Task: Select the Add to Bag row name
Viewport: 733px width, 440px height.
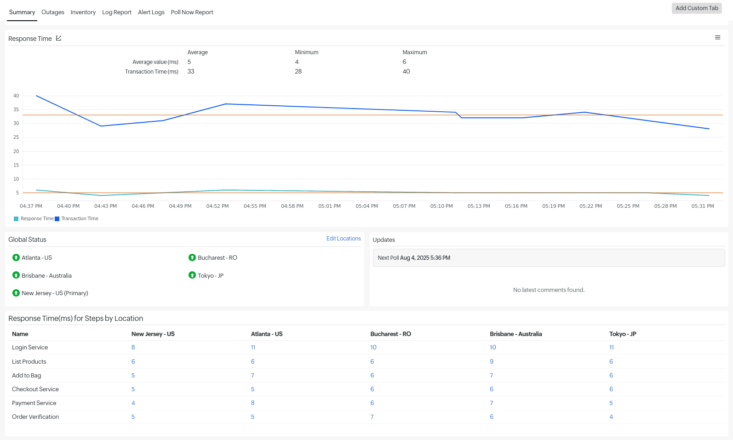Action: (x=27, y=375)
